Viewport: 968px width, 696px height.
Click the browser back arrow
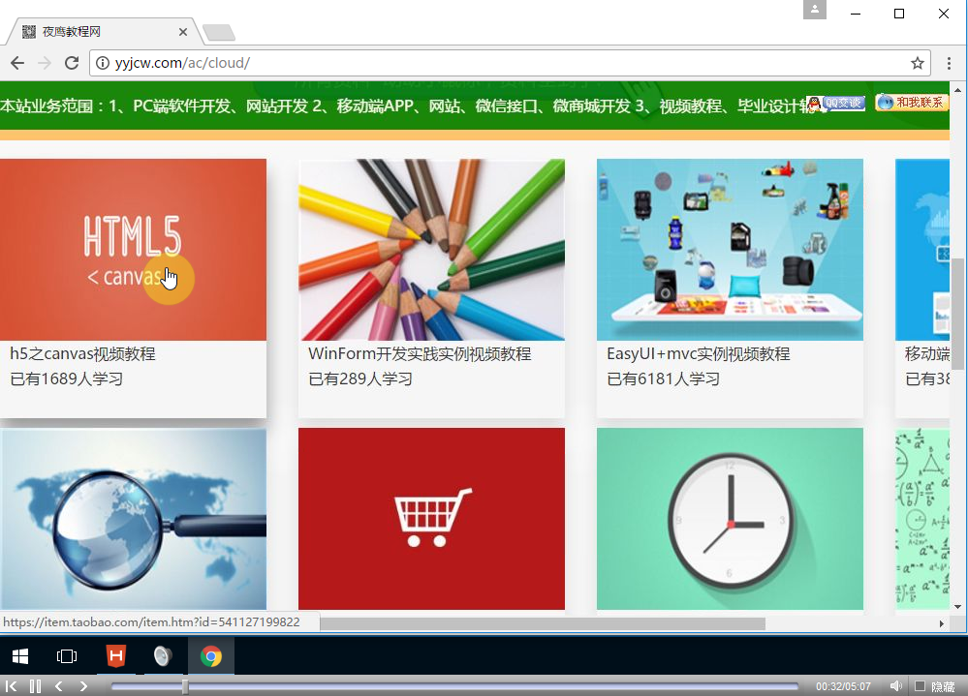coord(17,63)
